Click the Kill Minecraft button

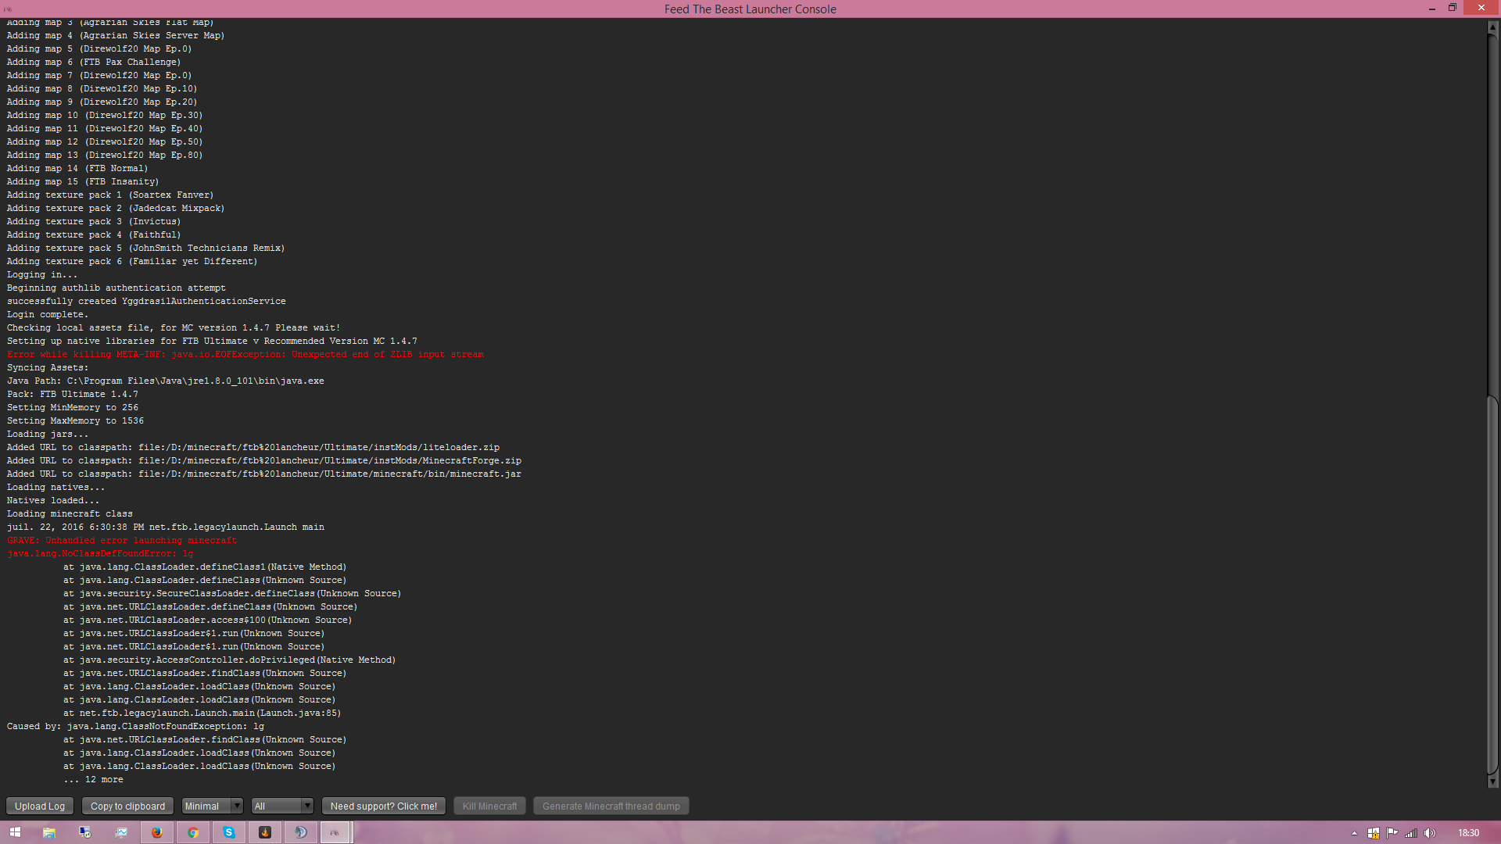(x=489, y=806)
